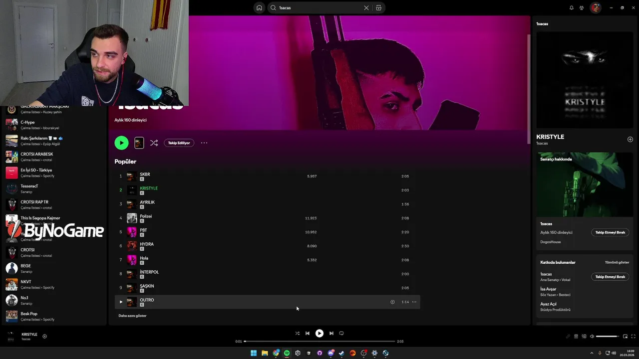
Task: Clear the search field with the X
Action: pyautogui.click(x=366, y=7)
